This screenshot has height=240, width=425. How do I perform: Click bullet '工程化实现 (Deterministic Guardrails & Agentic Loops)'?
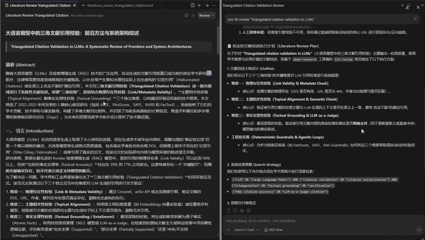click(x=277, y=137)
